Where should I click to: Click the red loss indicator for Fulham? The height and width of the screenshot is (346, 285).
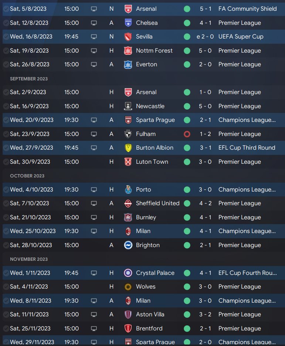click(x=187, y=134)
